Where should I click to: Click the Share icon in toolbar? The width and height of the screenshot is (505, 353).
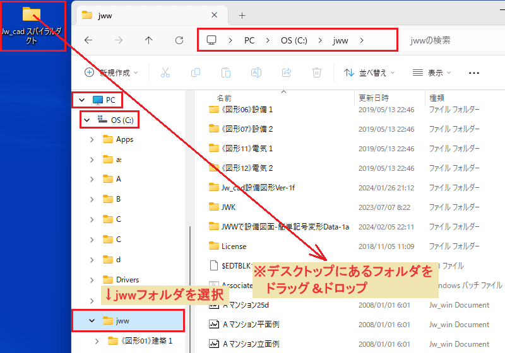click(x=287, y=72)
